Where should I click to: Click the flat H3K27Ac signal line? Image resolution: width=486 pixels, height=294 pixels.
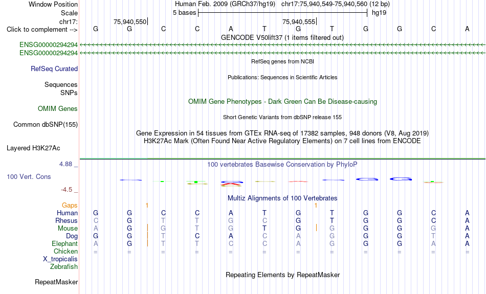282,159
